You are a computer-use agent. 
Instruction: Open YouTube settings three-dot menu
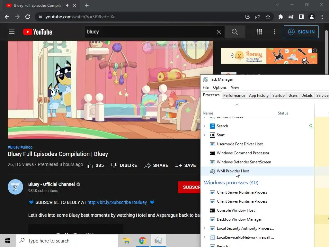pos(274,32)
